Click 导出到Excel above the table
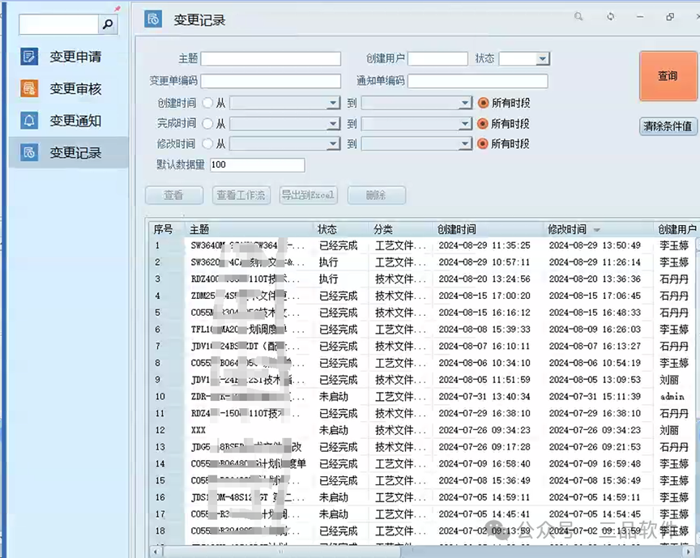The width and height of the screenshot is (700, 558). [x=308, y=195]
